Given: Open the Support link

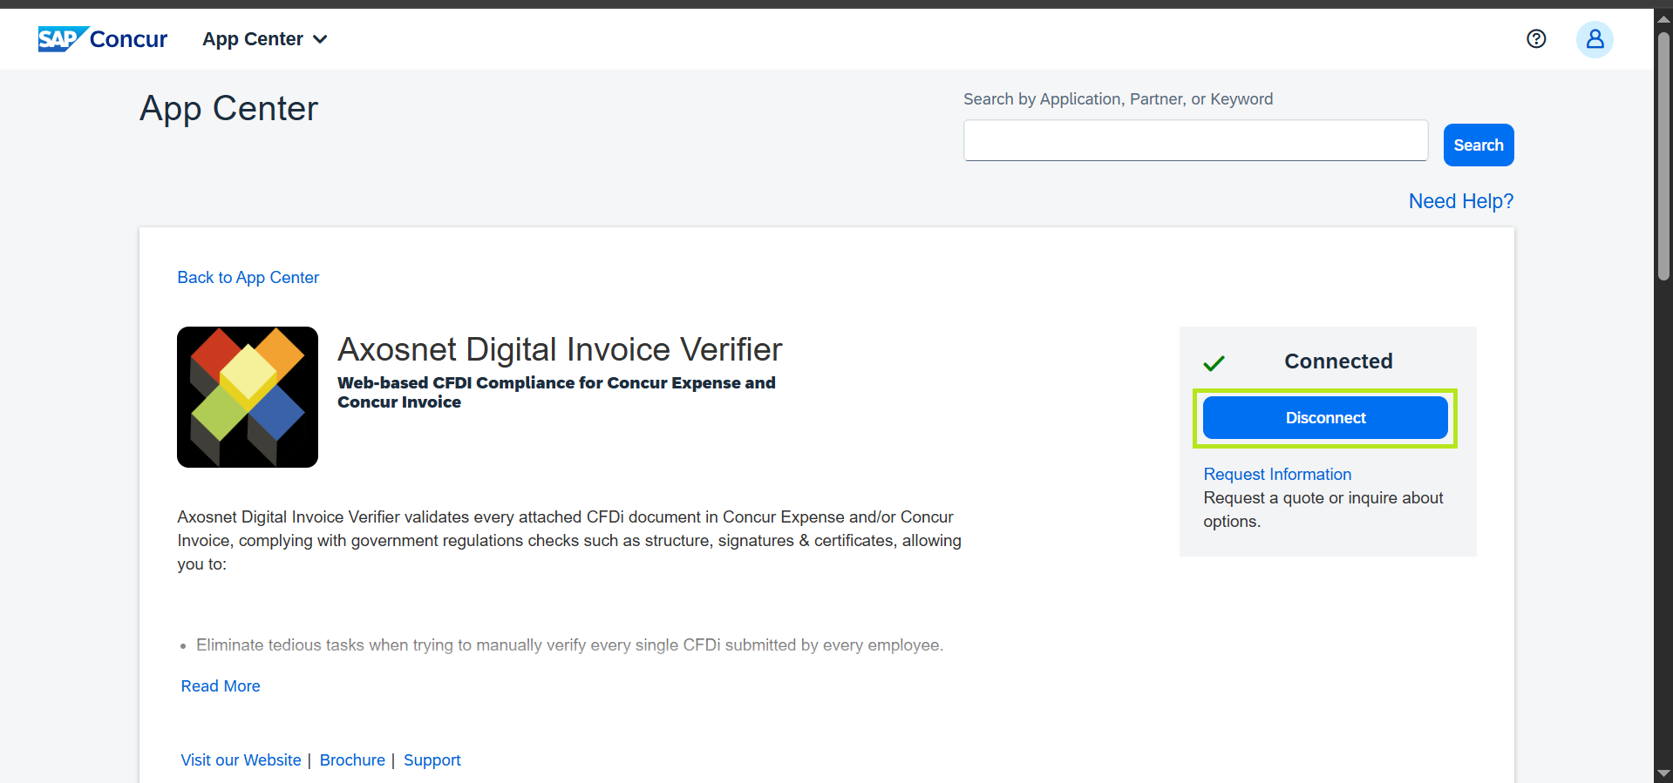Looking at the screenshot, I should click(432, 760).
